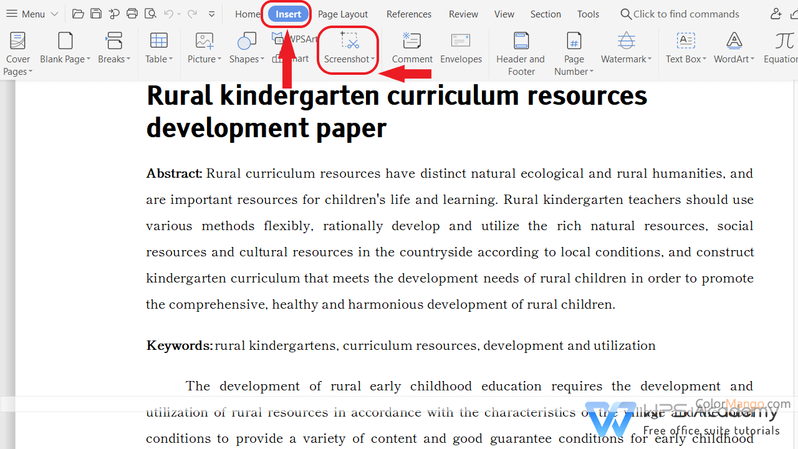Click the share/add user icon at top right
Screen dimensions: 798x449
[776, 14]
